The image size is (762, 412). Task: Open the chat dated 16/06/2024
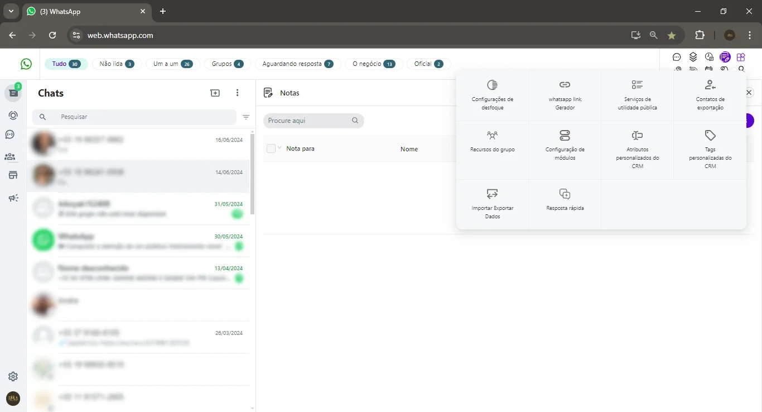138,145
